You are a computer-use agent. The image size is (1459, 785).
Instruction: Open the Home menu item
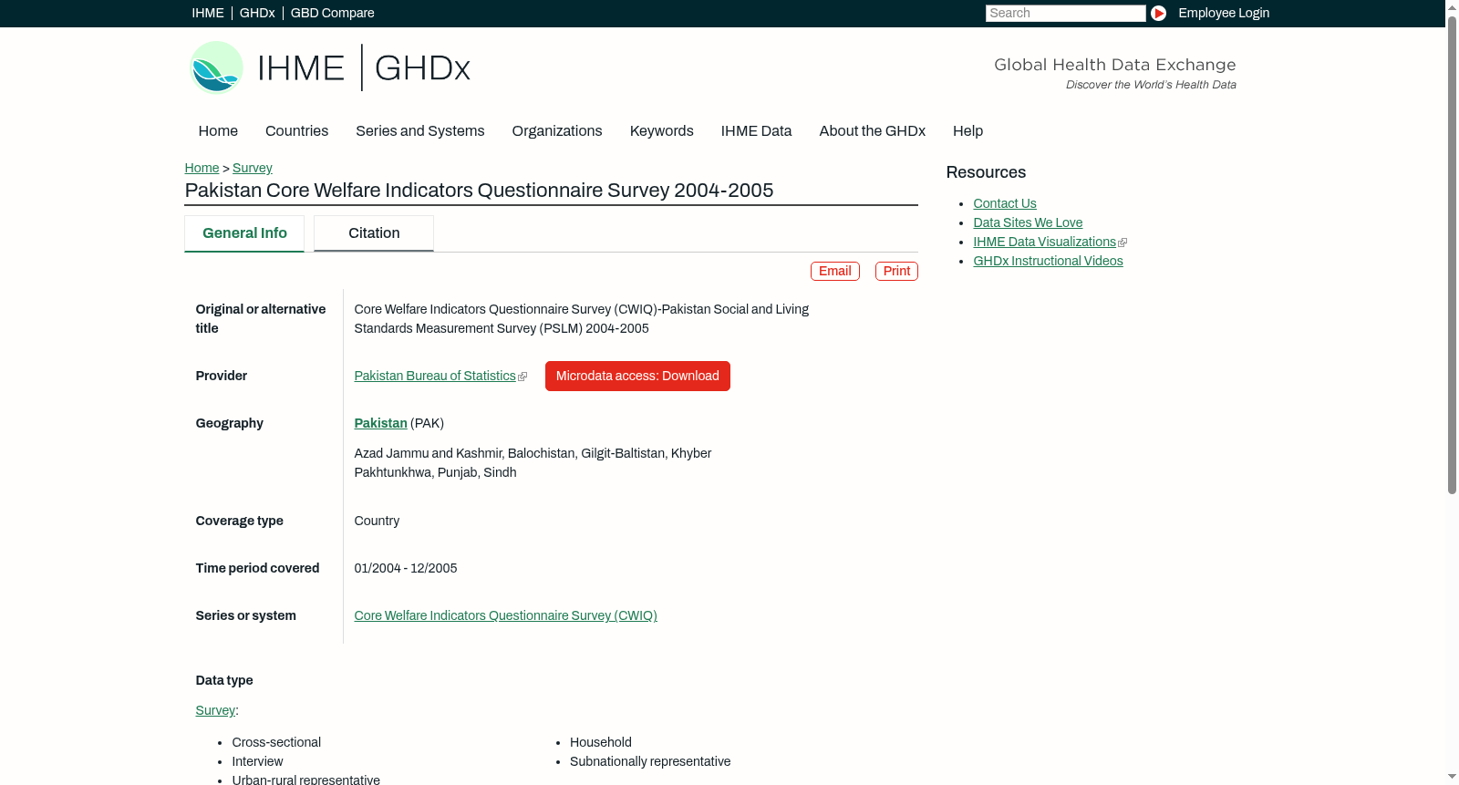coord(218,131)
